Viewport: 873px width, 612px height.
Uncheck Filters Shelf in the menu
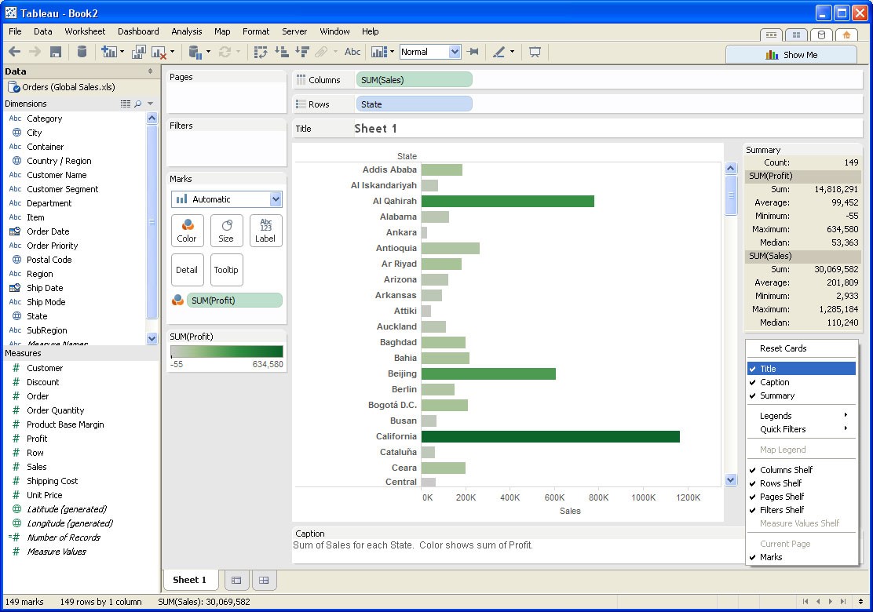782,510
